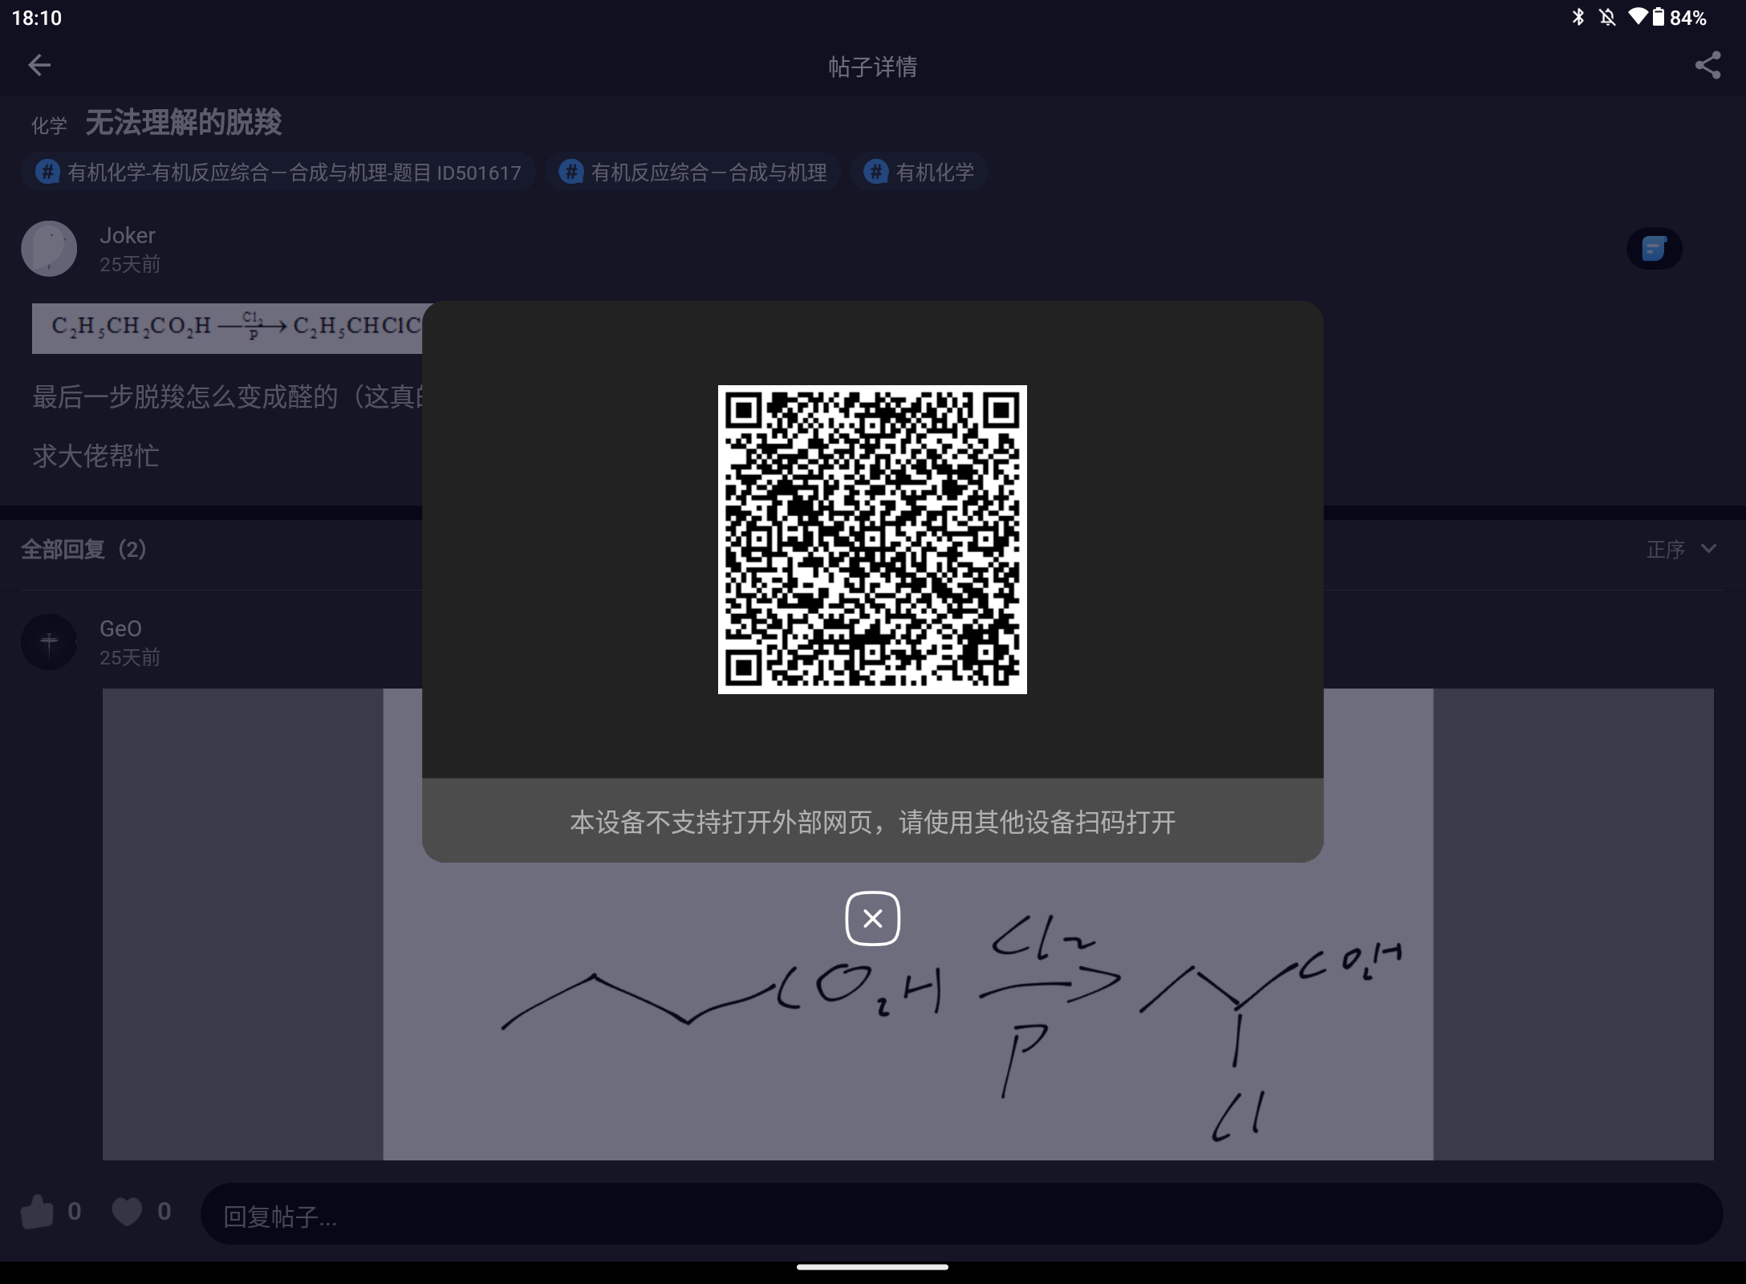Tap the muted notifications bell icon

coord(1607,17)
